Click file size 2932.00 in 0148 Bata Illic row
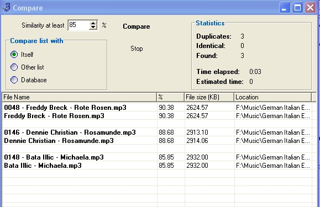Image resolution: width=320 pixels, height=207 pixels. click(x=197, y=157)
